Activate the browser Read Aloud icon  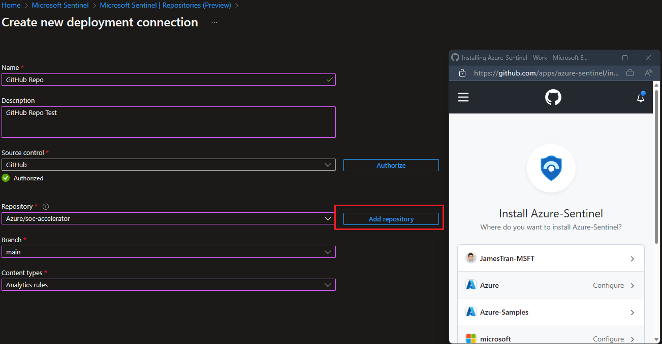(x=648, y=72)
